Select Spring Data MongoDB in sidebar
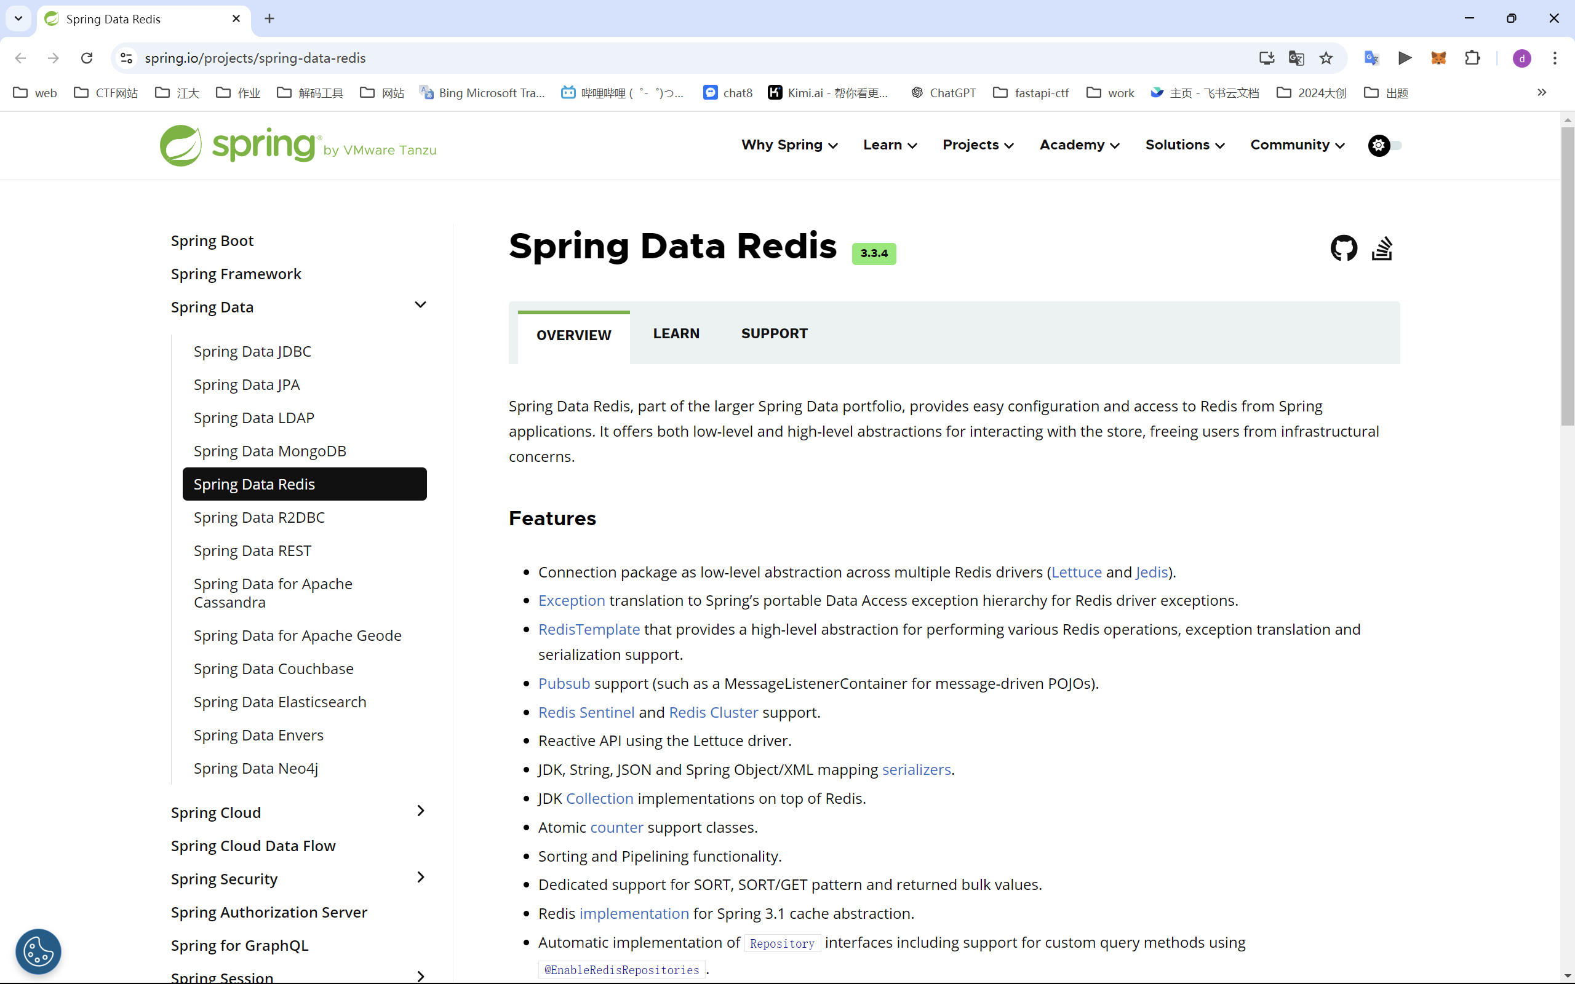This screenshot has width=1575, height=984. (269, 451)
